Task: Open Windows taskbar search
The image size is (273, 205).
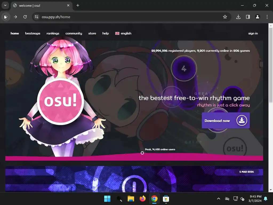Action: coord(119,199)
